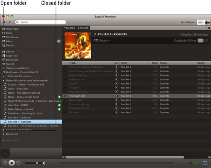Click green offline badge next to Liam Finn – FOMO
Viewport: 211px width, 168px height.
coord(59,105)
